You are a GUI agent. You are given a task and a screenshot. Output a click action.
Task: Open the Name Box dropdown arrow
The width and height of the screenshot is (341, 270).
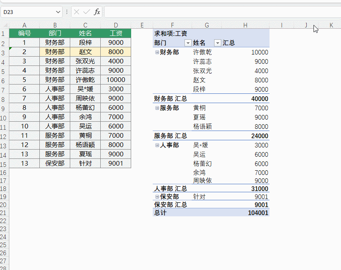(58, 12)
